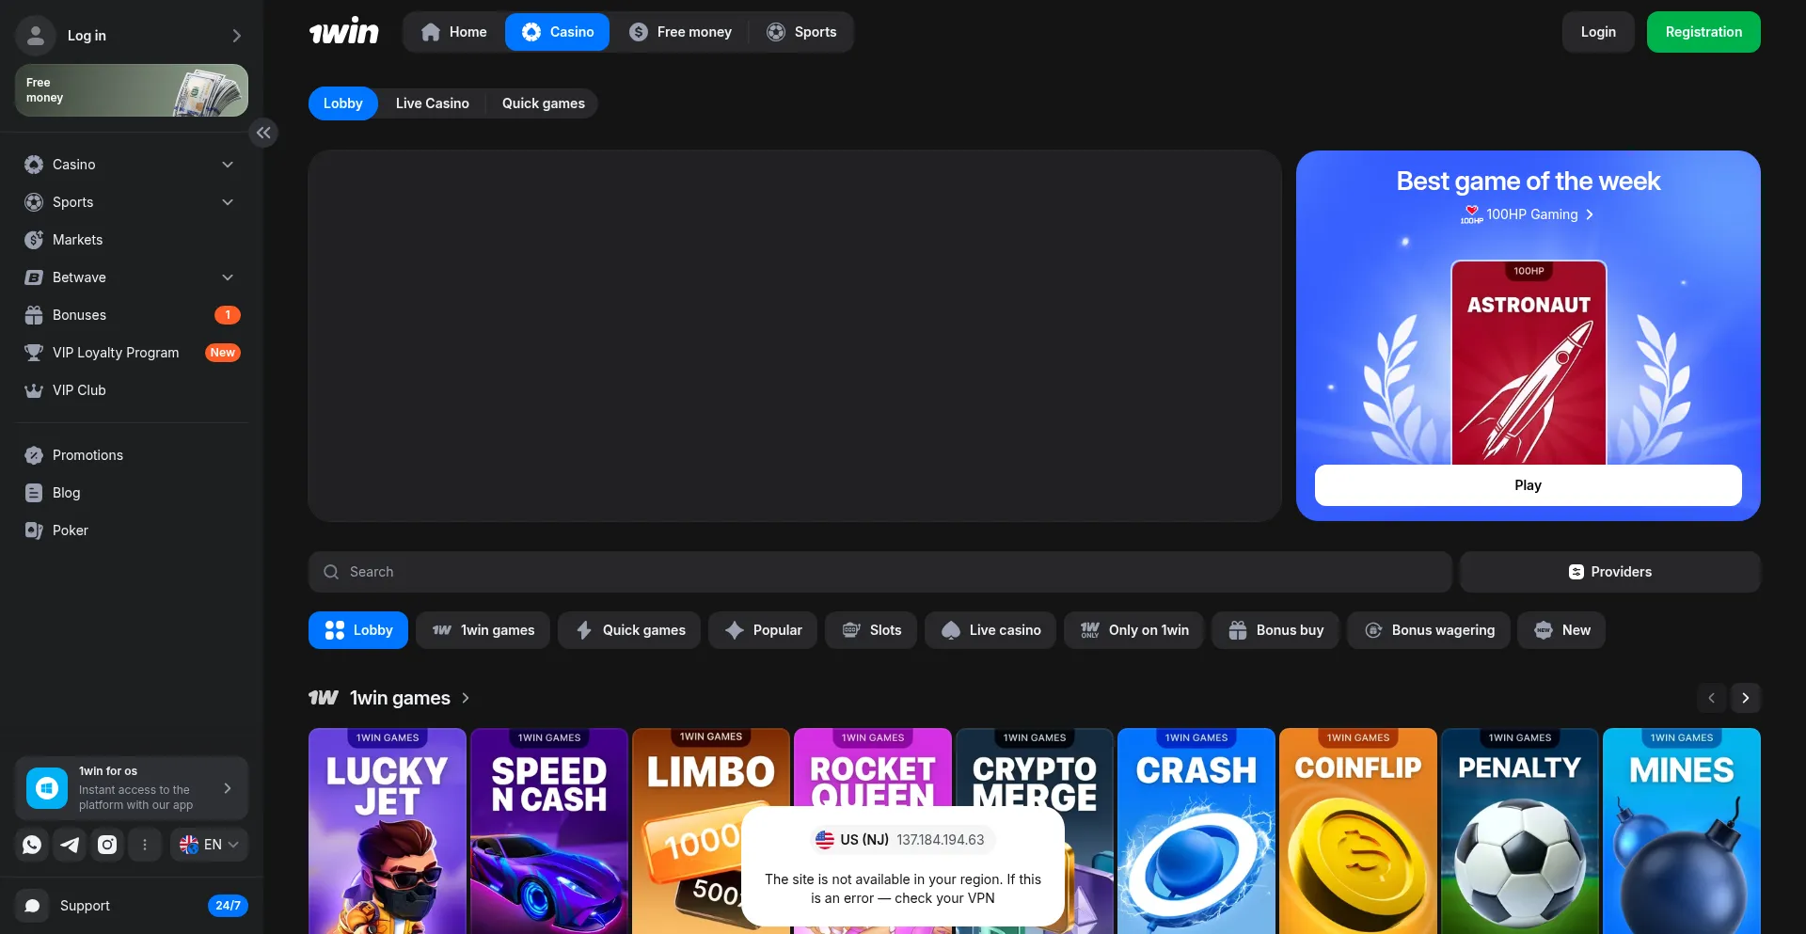Viewport: 1806px width, 934px height.
Task: Open the Crash game
Action: [1196, 831]
